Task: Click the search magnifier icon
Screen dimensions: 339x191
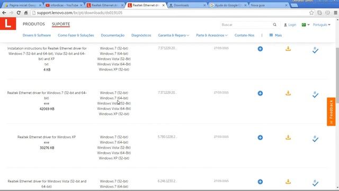Action: tap(274, 25)
